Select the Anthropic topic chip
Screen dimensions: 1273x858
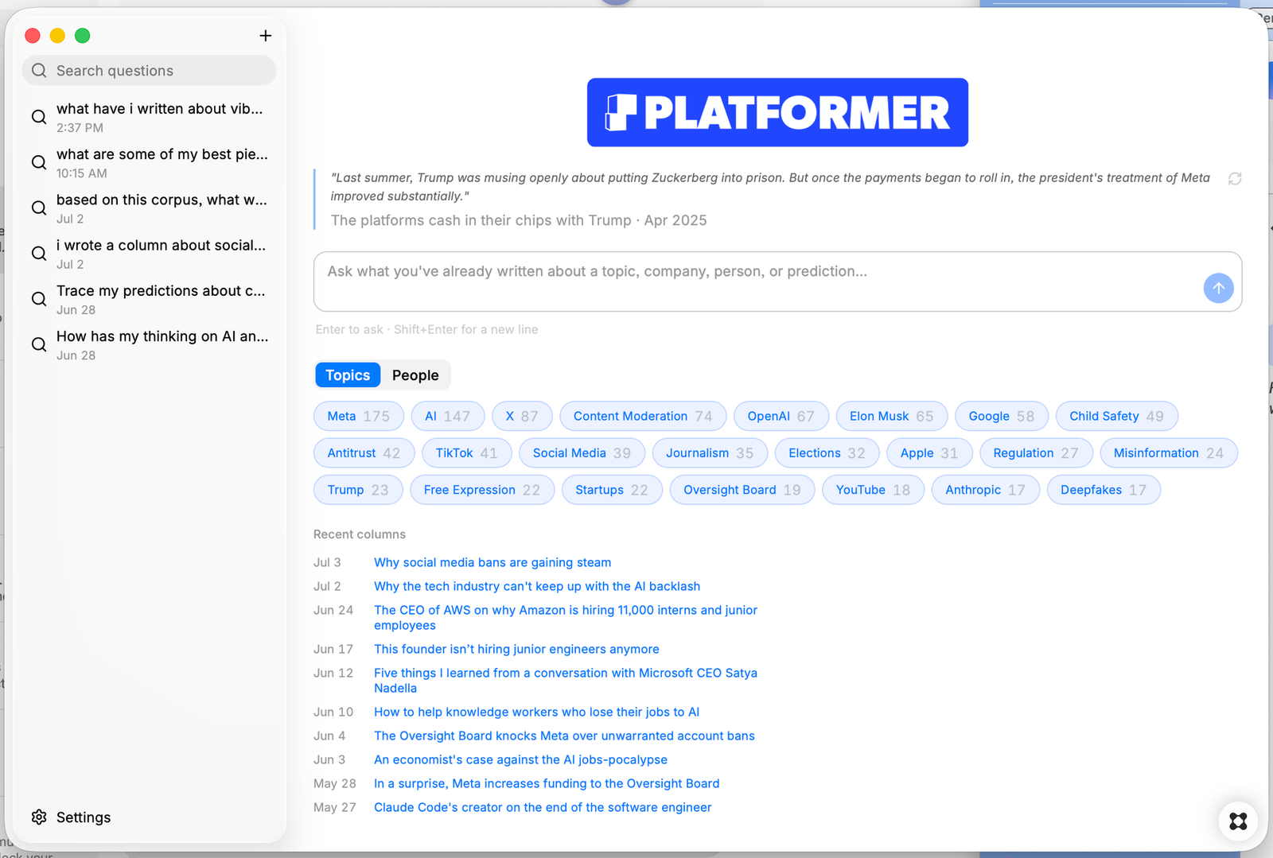(x=986, y=490)
